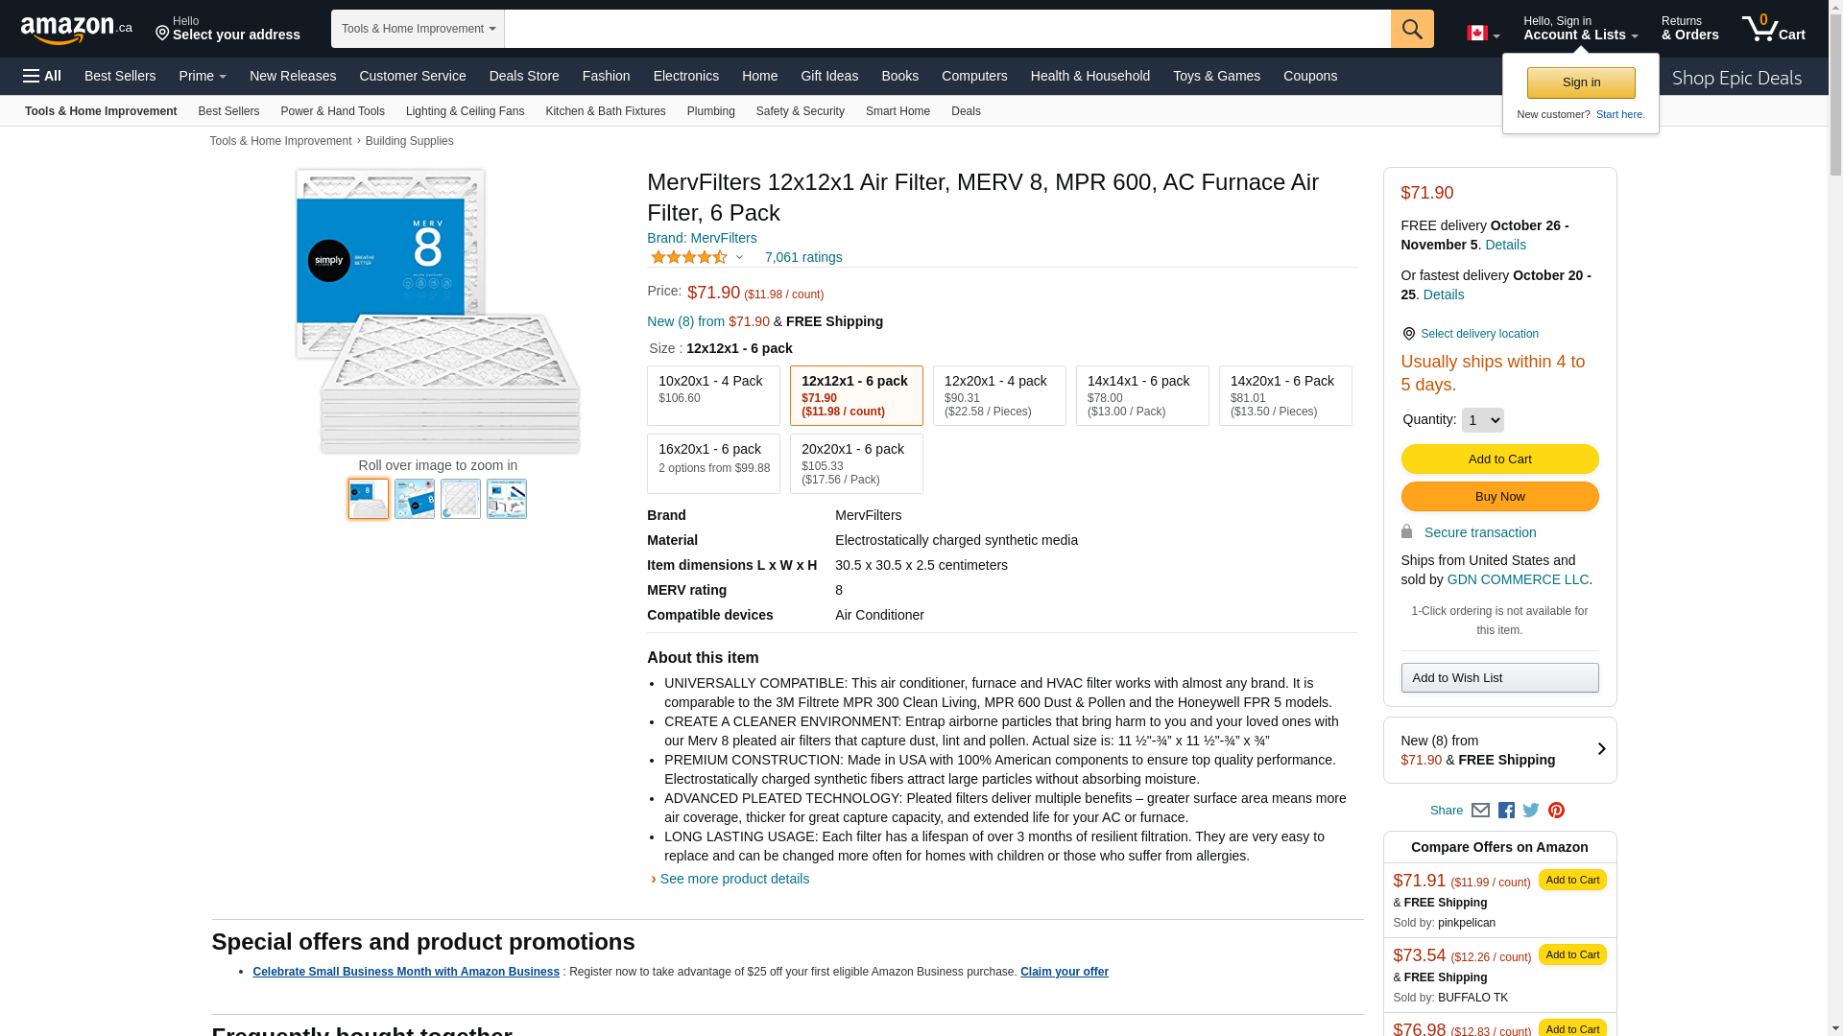This screenshot has width=1843, height=1036.
Task: Choose the 14x14x1 - 6 pack option
Action: (1141, 395)
